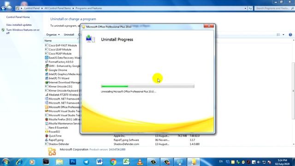Click the refresh address bar button
Screen dimensions: 295x166
pos(250,8)
